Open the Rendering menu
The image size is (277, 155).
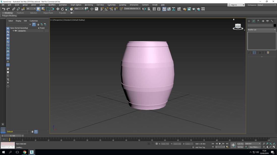click(x=89, y=5)
